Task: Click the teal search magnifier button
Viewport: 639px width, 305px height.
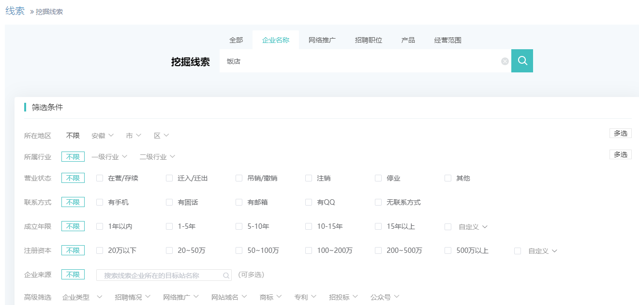Action: tap(522, 61)
